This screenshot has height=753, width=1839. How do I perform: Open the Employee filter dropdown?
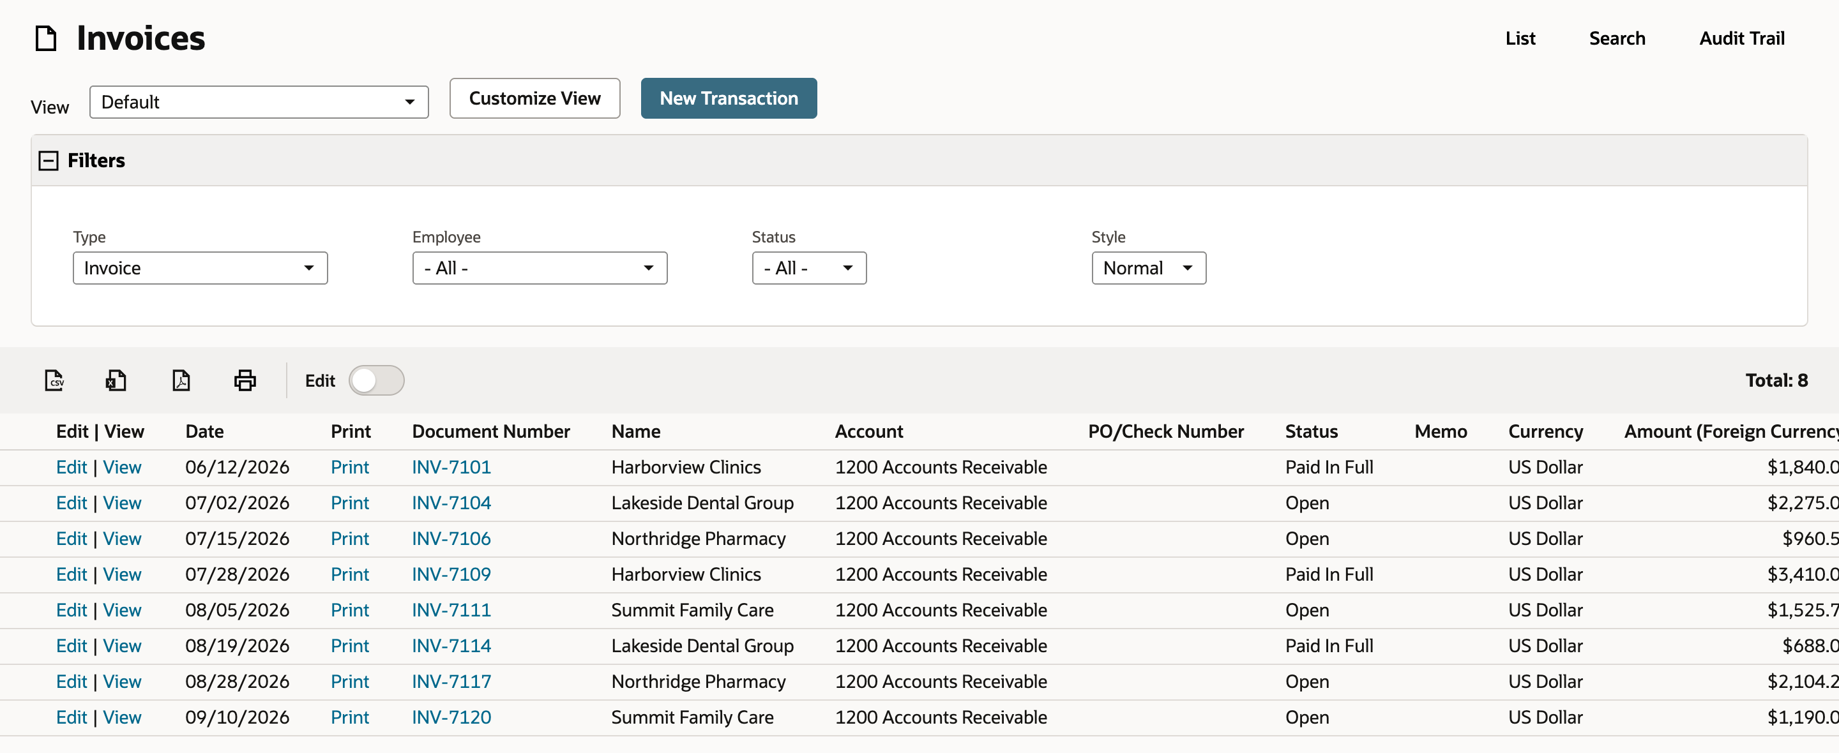coord(540,269)
